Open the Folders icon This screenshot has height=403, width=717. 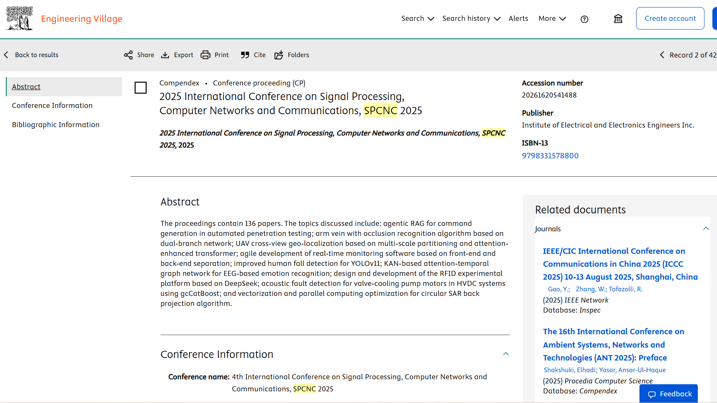tap(279, 55)
